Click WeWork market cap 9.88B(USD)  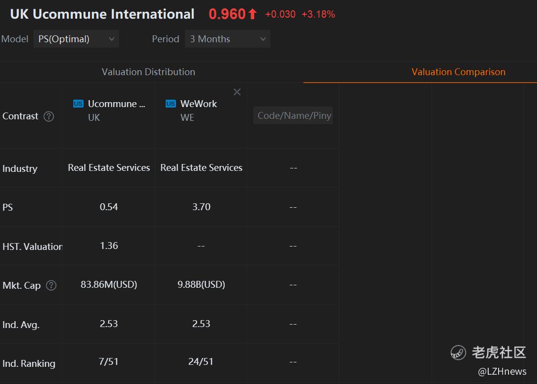(x=201, y=284)
